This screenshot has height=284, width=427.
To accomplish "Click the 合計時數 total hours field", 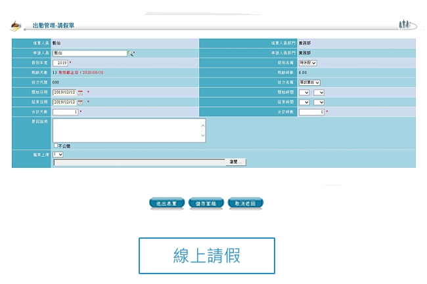I will click(311, 112).
